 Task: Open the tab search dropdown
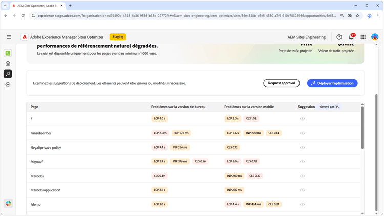[5, 6]
